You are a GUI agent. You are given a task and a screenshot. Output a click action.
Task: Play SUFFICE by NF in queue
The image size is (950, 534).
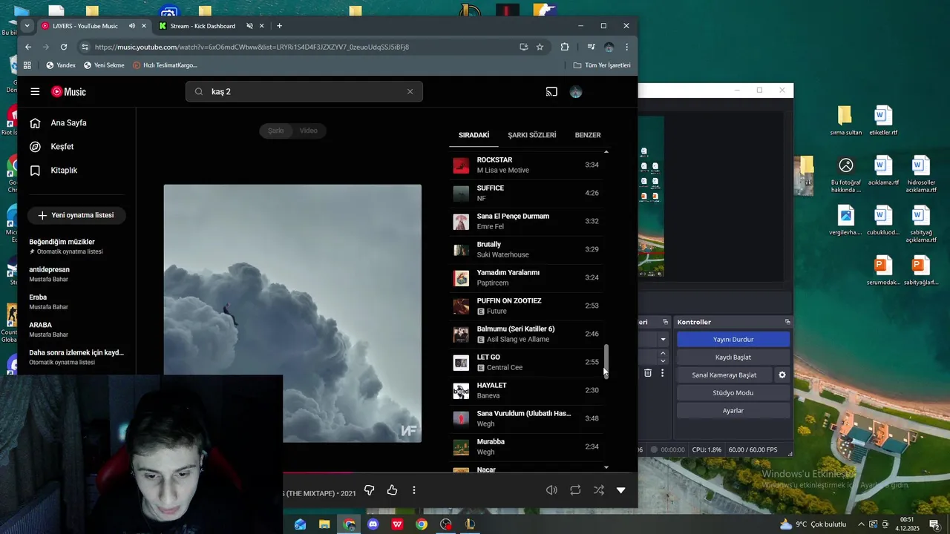[526, 193]
